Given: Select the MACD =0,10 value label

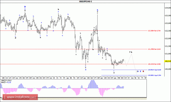Looking at the screenshot, I should pos(6,82).
